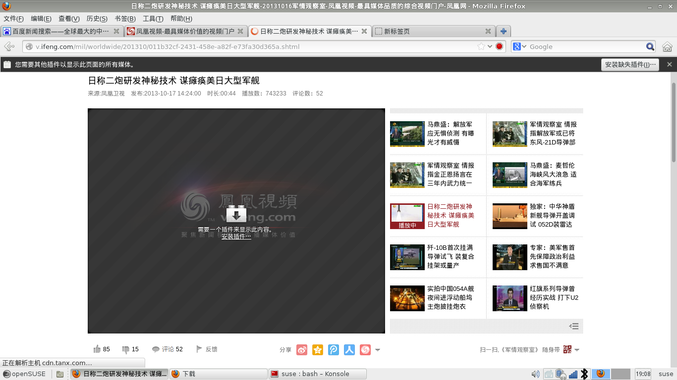This screenshot has height=380, width=677.
Task: Share to Renren blue person icon
Action: pos(349,350)
